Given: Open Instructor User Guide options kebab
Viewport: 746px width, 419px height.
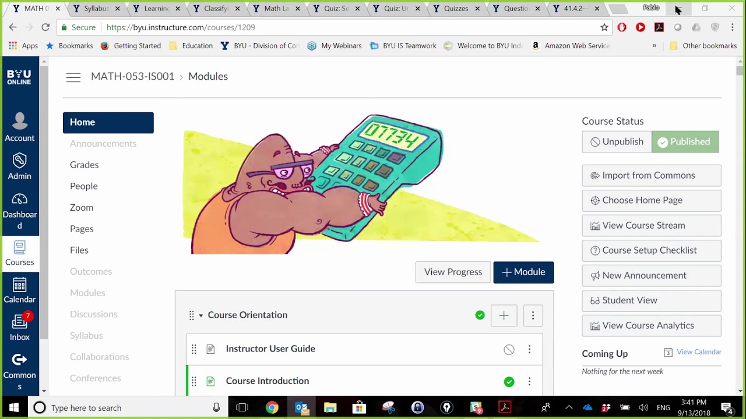Looking at the screenshot, I should (529, 349).
